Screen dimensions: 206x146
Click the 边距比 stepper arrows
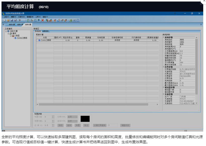[x=53, y=126]
